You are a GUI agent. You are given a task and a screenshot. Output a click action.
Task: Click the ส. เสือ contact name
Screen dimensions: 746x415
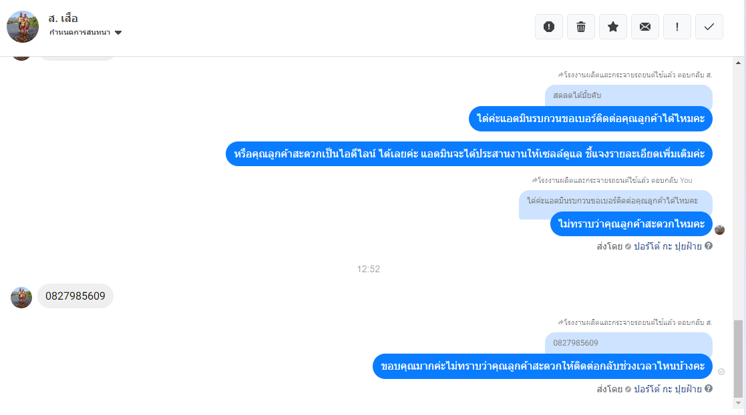click(x=63, y=19)
